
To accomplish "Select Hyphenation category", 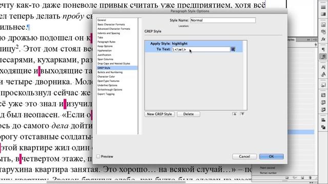I will click(105, 51).
